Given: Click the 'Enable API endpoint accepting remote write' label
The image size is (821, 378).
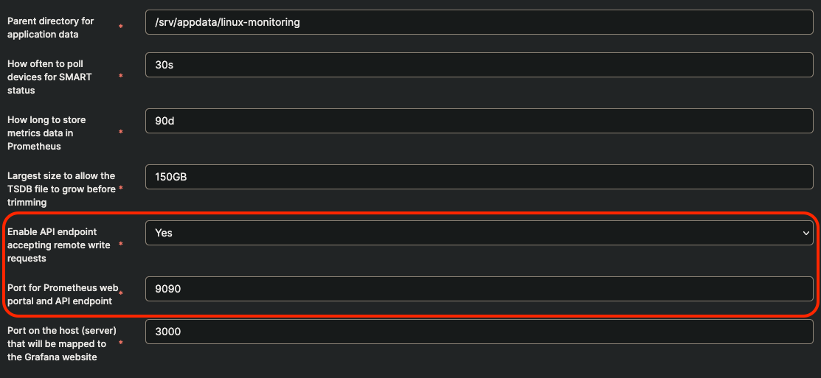Looking at the screenshot, I should point(59,245).
